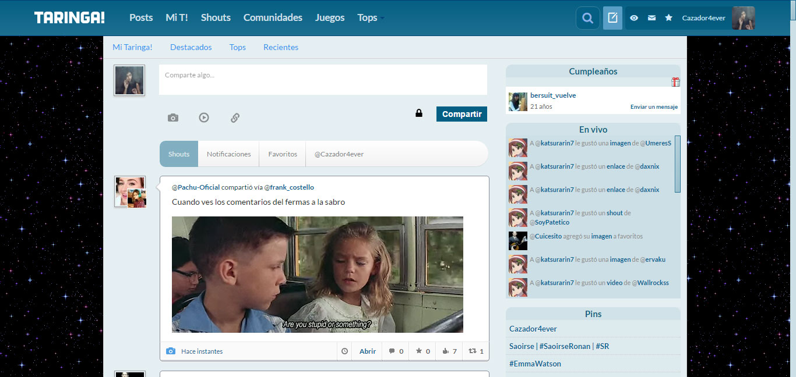
Task: Attach a video with the play icon
Action: pos(204,118)
